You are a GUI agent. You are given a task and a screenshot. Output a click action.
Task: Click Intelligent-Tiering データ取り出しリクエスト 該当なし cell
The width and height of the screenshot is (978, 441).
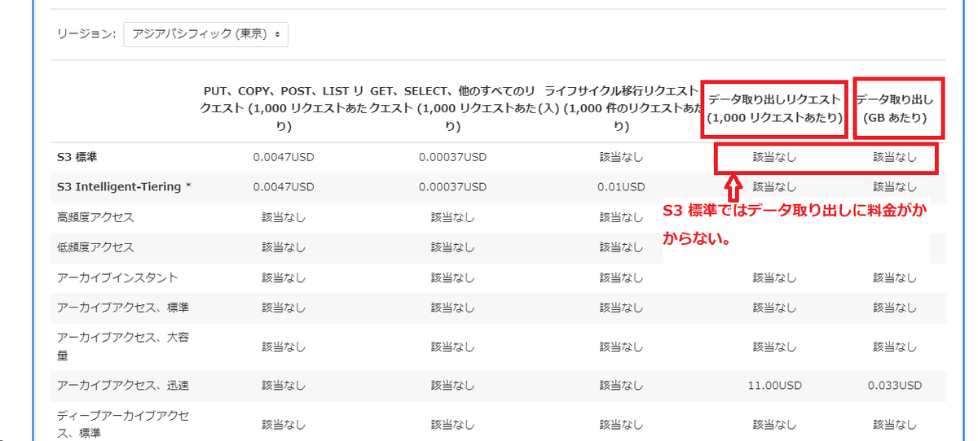(774, 186)
